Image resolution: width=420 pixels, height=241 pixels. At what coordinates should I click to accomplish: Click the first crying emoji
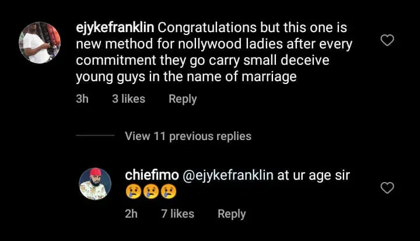pyautogui.click(x=132, y=191)
